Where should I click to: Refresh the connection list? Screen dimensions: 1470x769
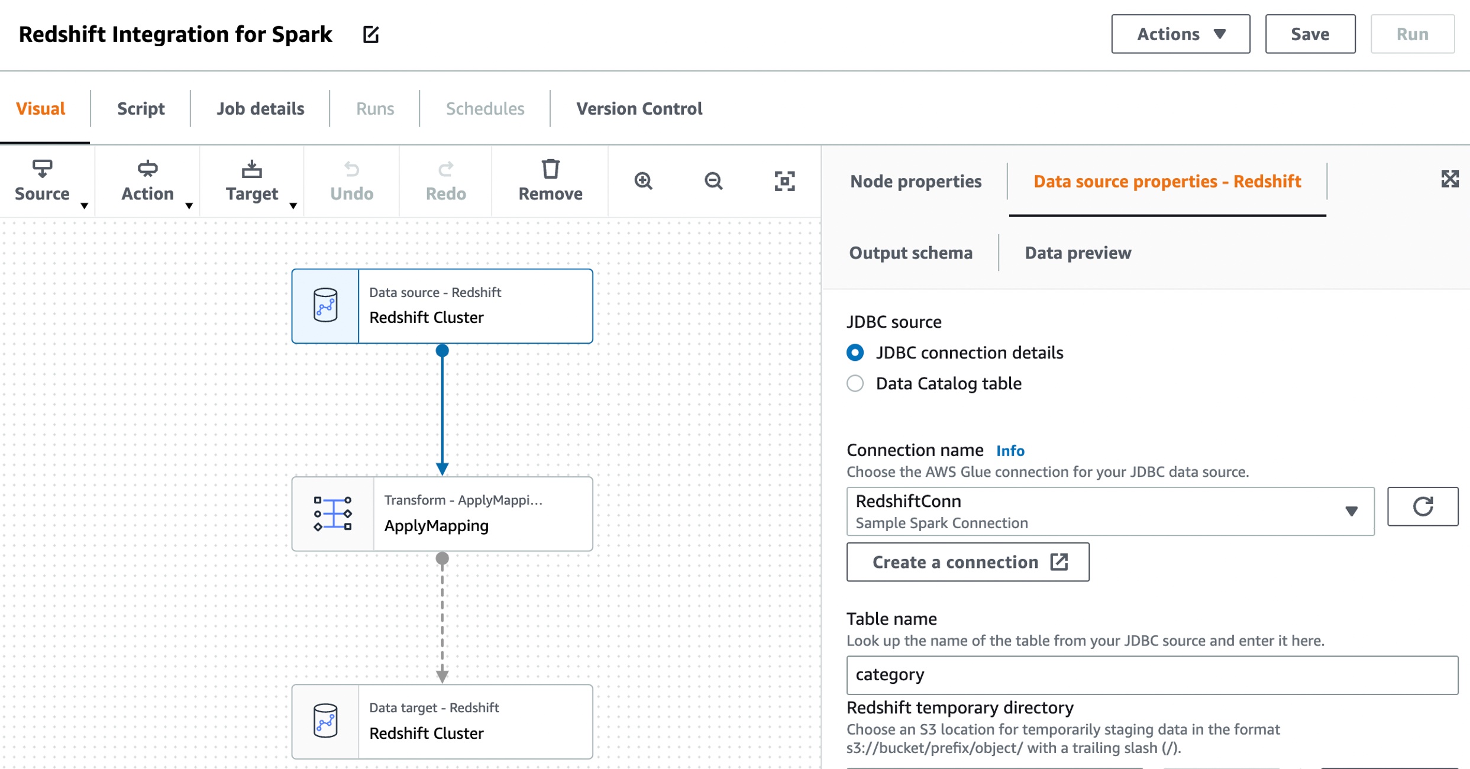(1423, 507)
